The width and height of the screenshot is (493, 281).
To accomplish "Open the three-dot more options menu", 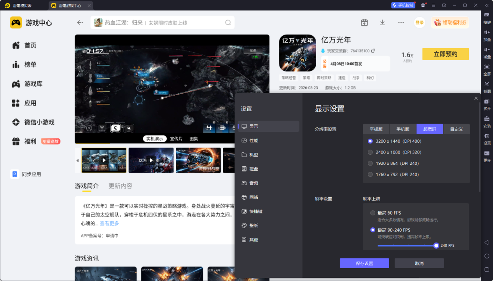I will tap(401, 23).
